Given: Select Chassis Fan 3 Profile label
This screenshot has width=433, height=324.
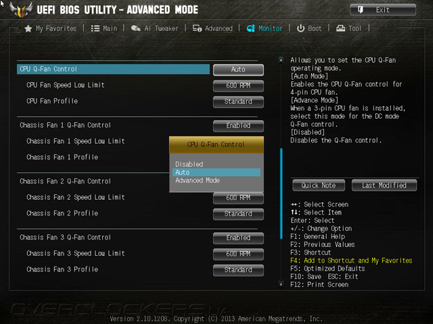Looking at the screenshot, I should [x=62, y=269].
